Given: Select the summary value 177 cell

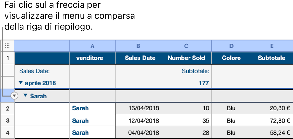Looking at the screenshot, I should 186,83.
